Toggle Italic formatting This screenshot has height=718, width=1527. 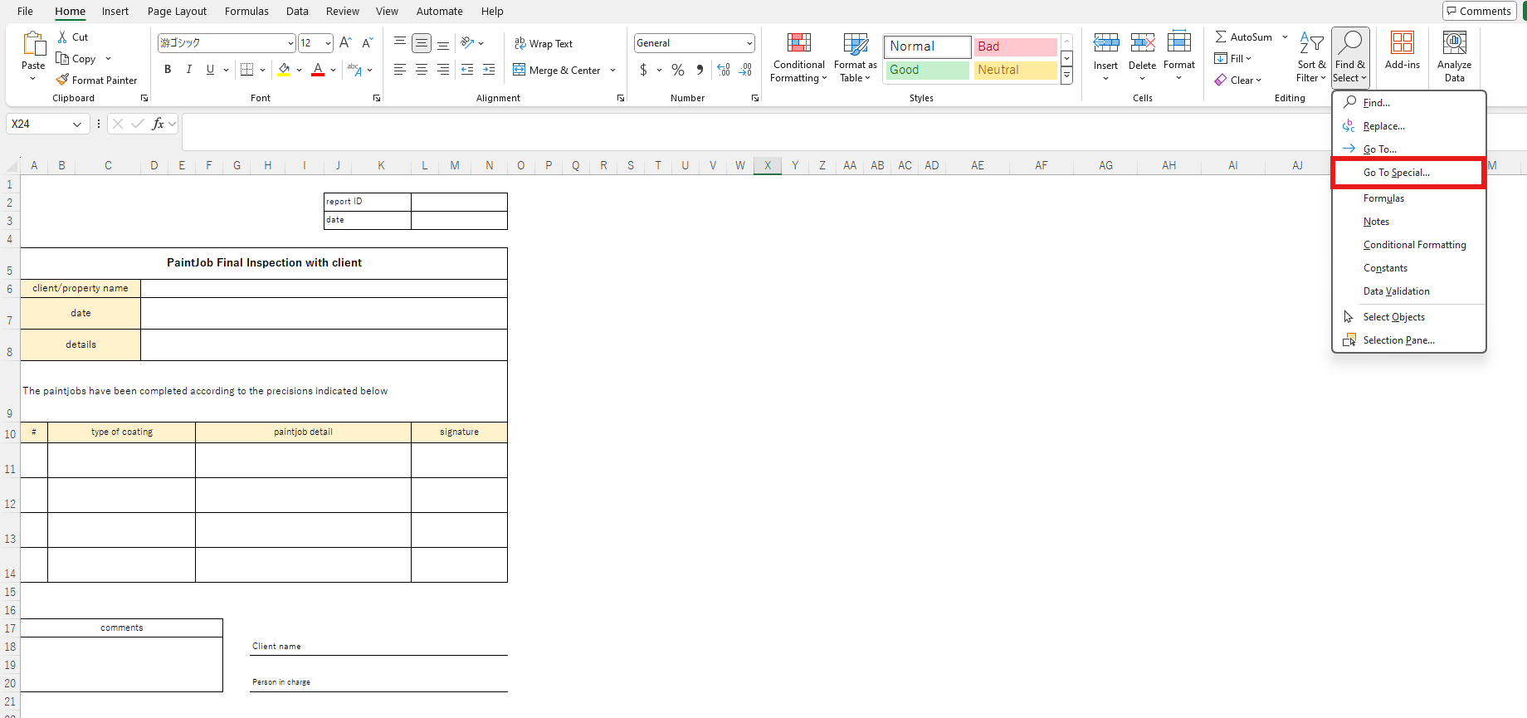click(189, 70)
